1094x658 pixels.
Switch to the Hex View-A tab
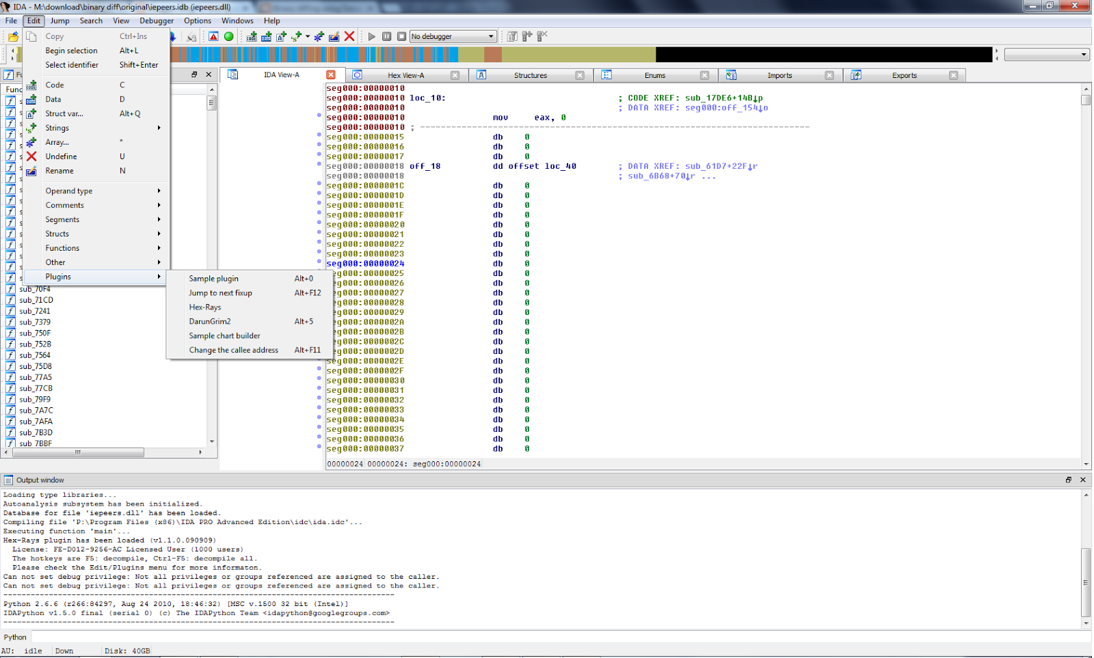(x=405, y=75)
